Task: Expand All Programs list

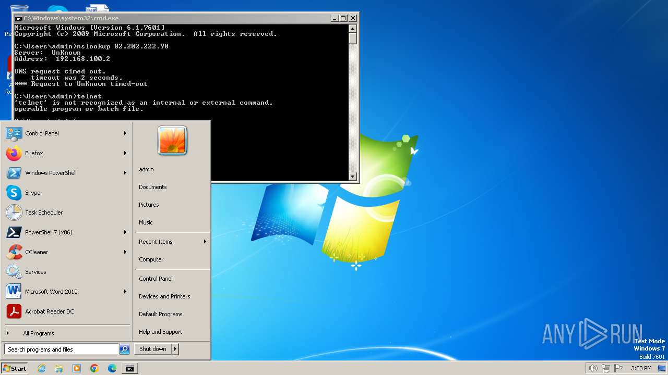Action: [x=67, y=333]
